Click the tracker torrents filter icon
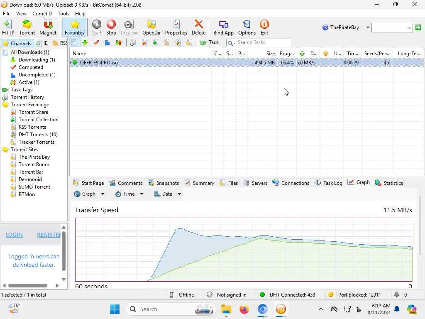 189,43
